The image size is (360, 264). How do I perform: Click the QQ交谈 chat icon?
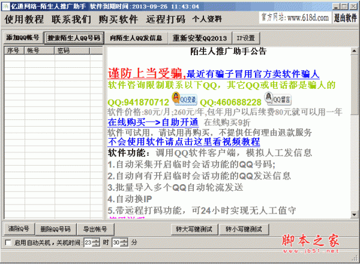(x=185, y=98)
